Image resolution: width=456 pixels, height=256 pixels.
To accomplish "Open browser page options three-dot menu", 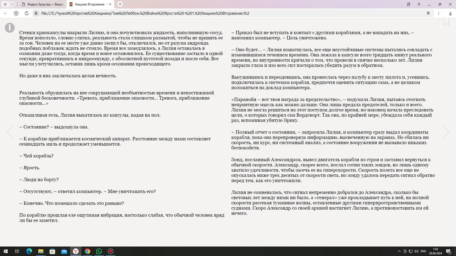I will pos(439,13).
